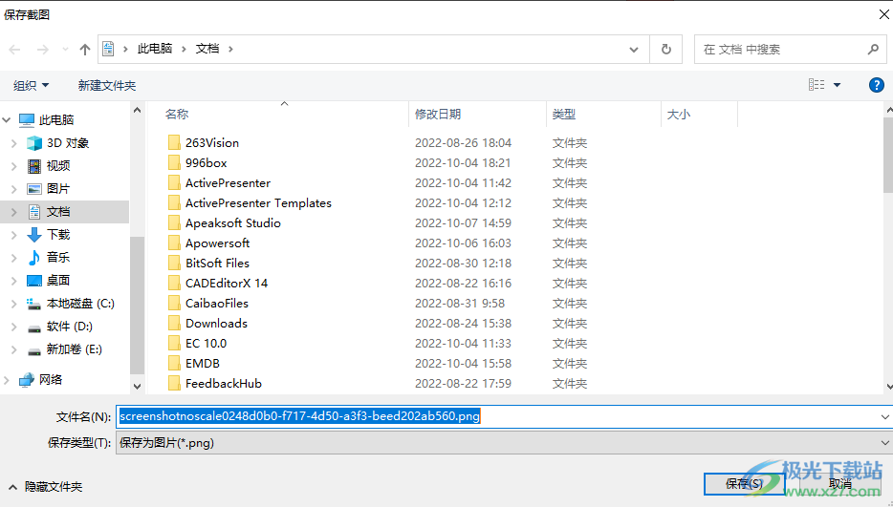Select the CaibaoFiles folder

coord(217,304)
